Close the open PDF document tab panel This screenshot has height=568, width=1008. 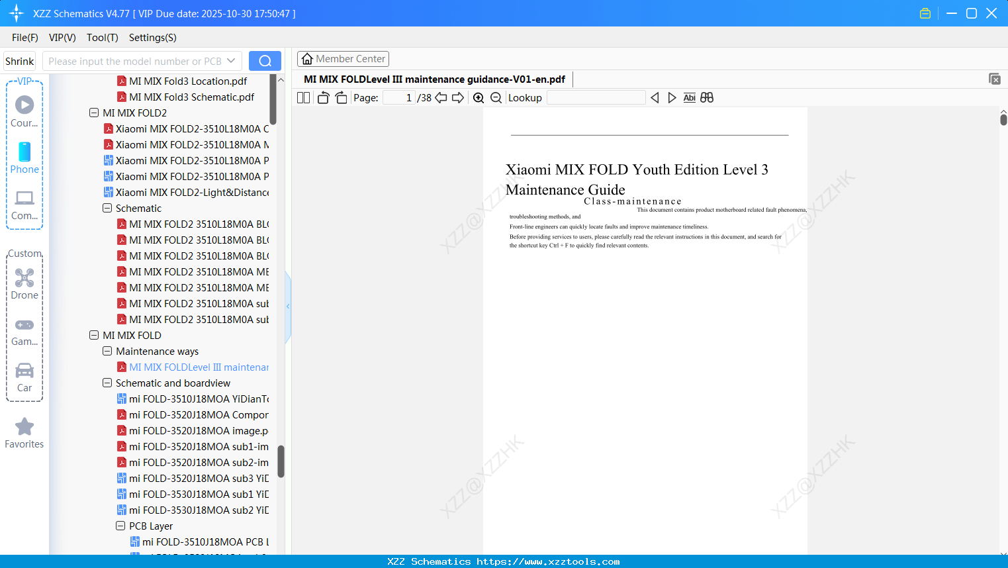pyautogui.click(x=995, y=79)
